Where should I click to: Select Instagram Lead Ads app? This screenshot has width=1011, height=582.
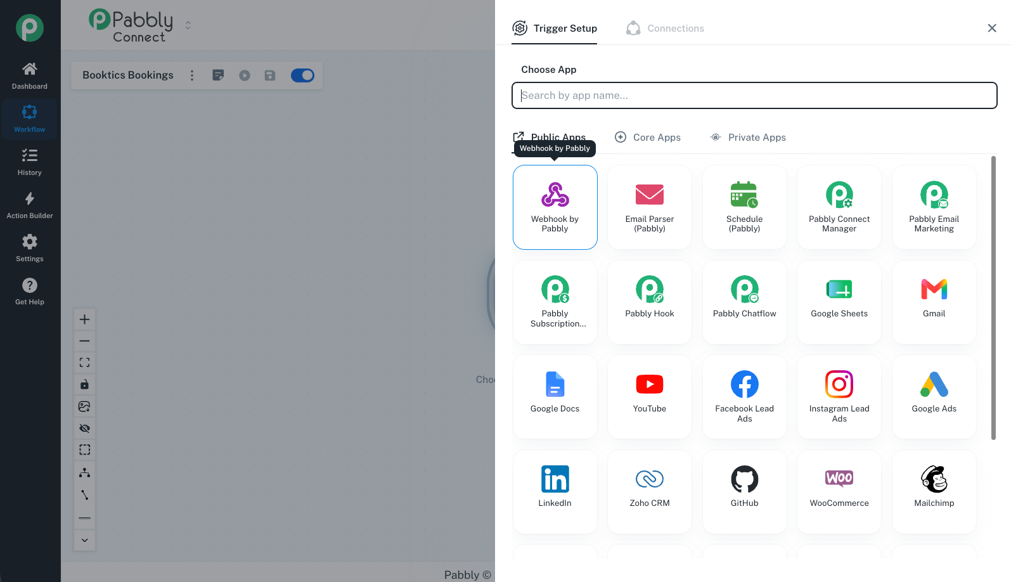(839, 397)
